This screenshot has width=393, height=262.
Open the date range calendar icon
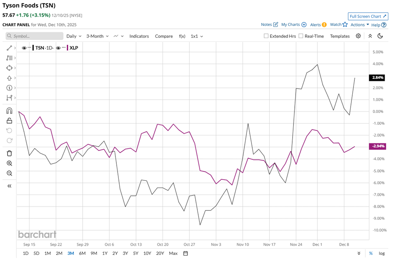[186, 254]
